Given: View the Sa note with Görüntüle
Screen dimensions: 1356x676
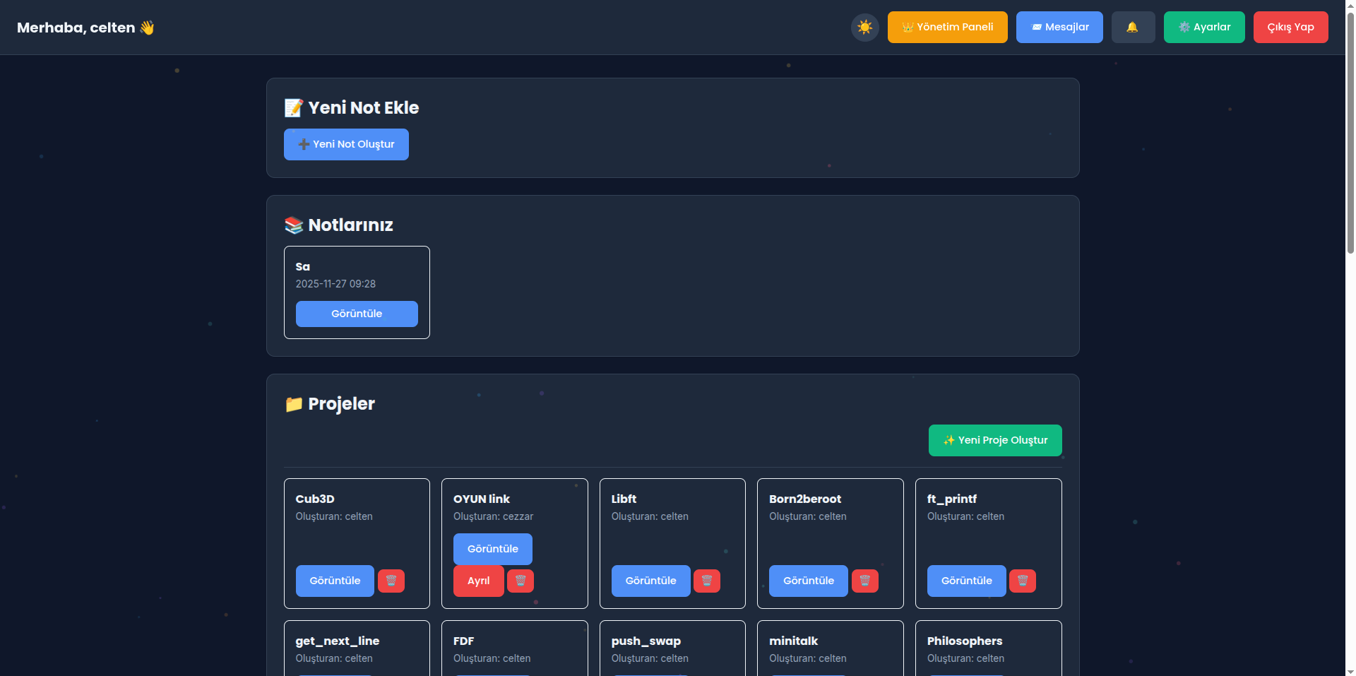Looking at the screenshot, I should 357,314.
